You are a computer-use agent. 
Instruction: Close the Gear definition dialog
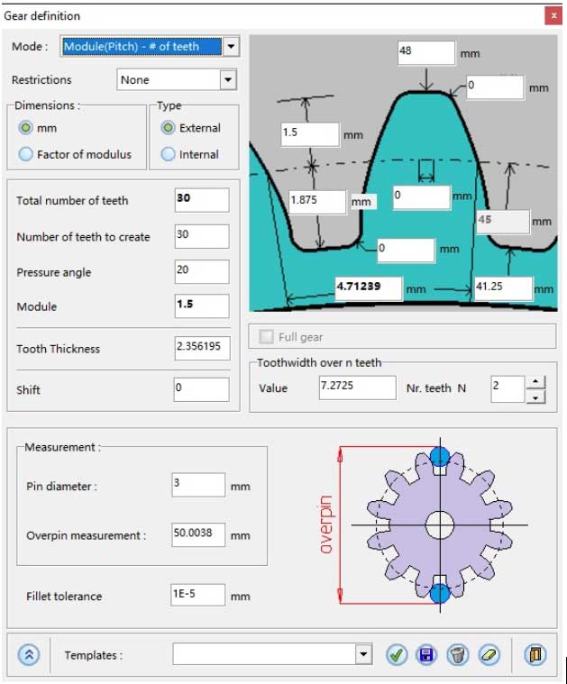552,15
